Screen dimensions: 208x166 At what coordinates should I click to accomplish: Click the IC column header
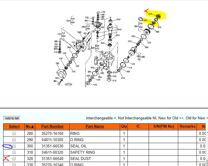pos(138,126)
